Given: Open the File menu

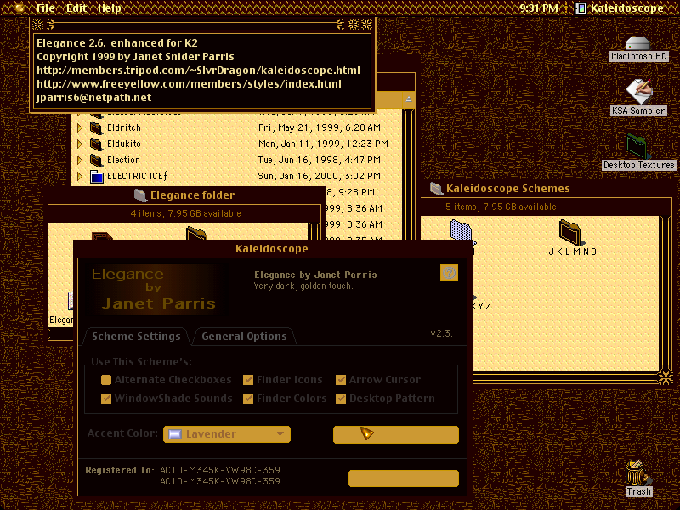Looking at the screenshot, I should pos(45,8).
